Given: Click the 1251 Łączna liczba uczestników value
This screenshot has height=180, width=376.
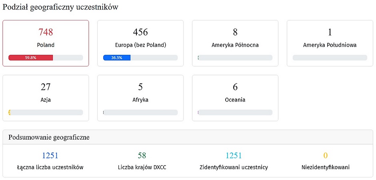Looking at the screenshot, I should point(50,156).
